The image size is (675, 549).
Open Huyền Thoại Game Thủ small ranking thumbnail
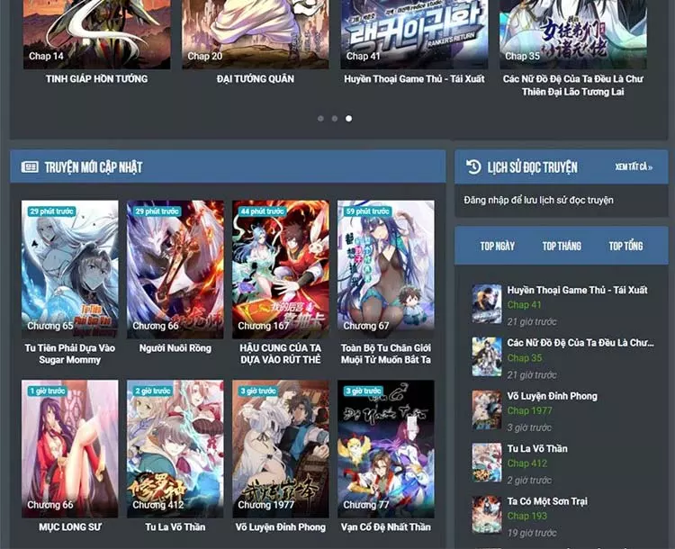point(487,304)
